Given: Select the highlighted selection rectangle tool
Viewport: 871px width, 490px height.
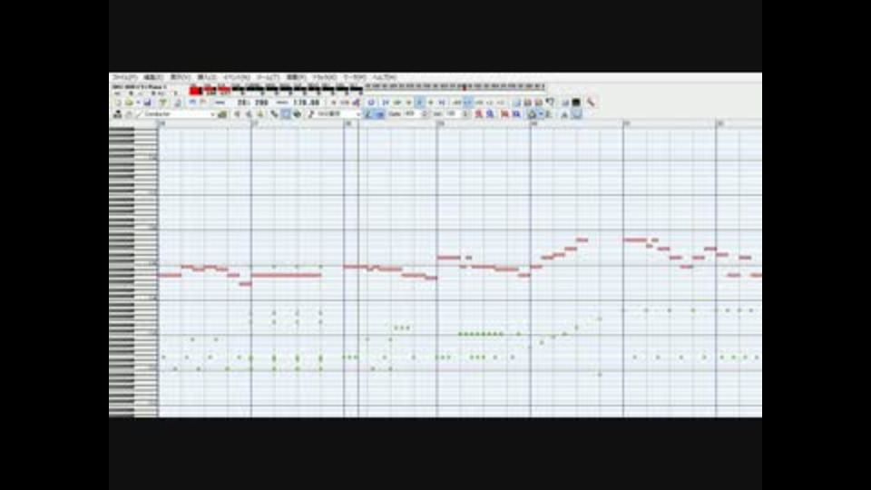Looking at the screenshot, I should (286, 114).
